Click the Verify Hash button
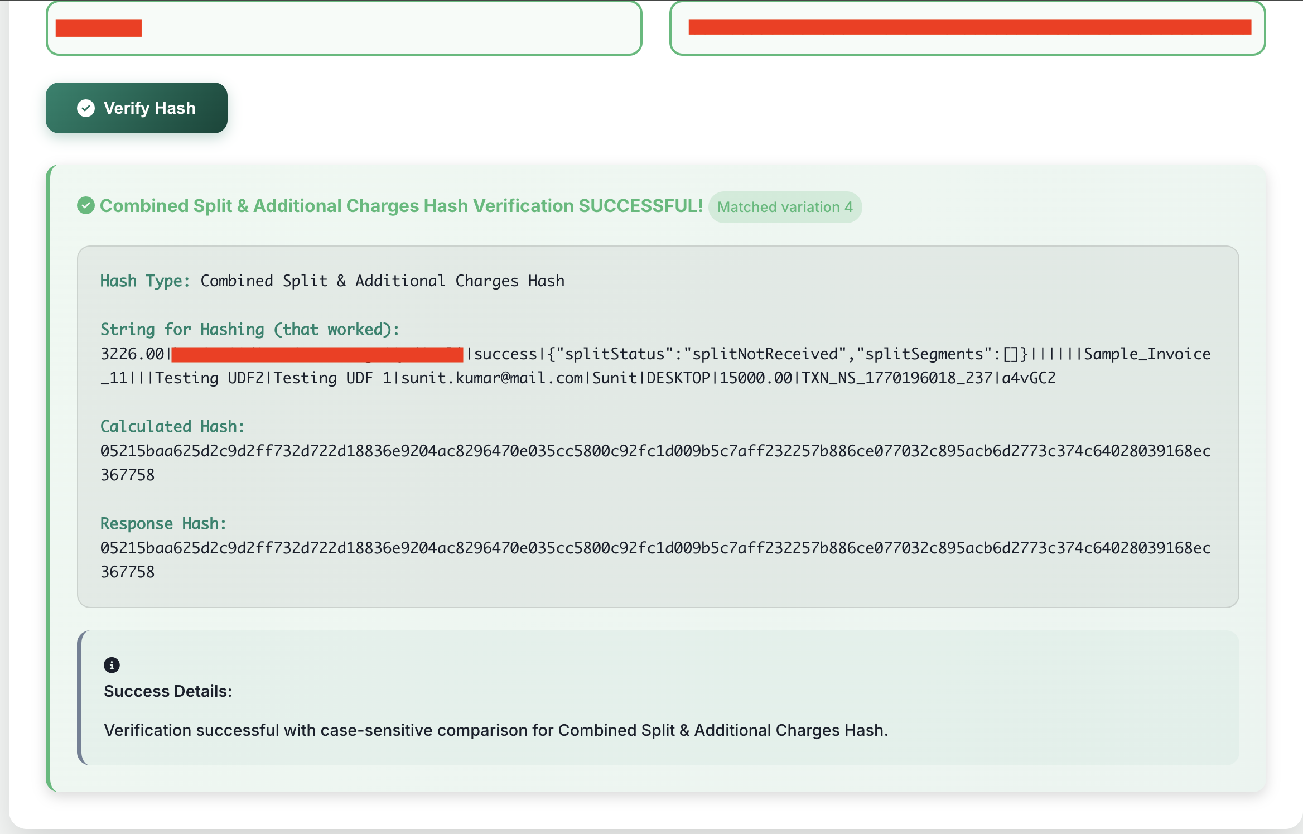The image size is (1303, 834). point(137,108)
